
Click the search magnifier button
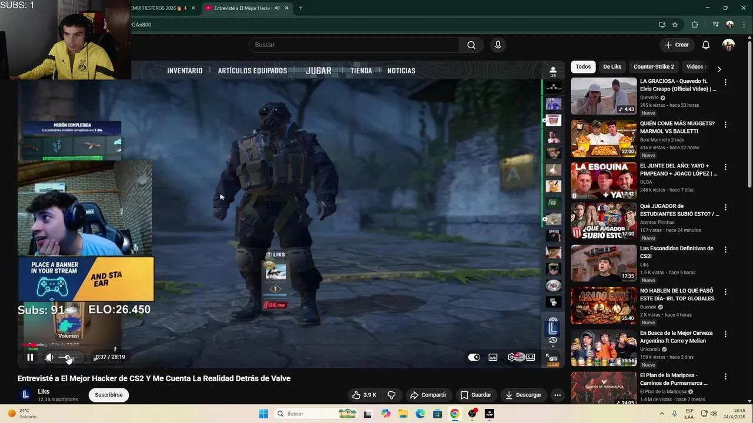pyautogui.click(x=471, y=45)
